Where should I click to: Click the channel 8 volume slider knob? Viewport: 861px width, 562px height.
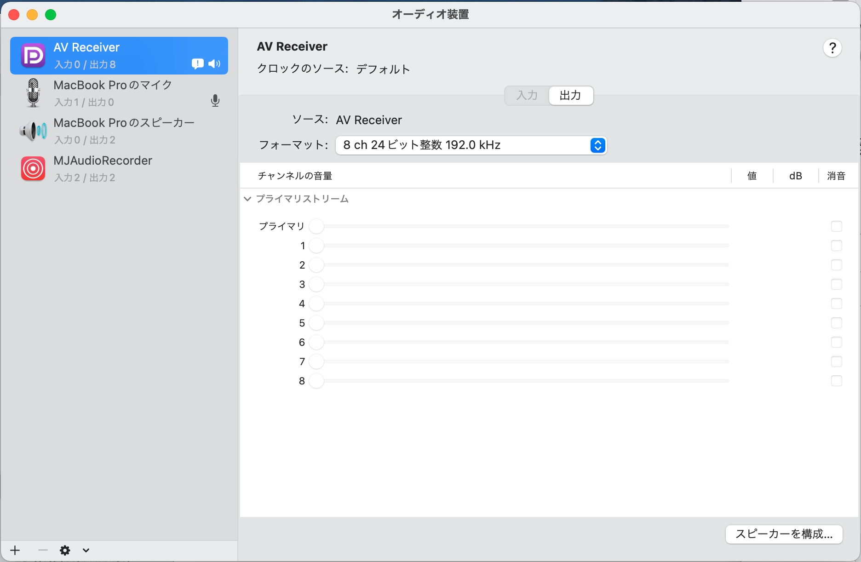tap(316, 381)
